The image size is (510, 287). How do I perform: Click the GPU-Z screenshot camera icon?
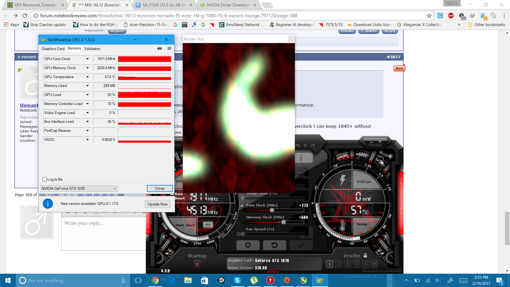pyautogui.click(x=160, y=48)
